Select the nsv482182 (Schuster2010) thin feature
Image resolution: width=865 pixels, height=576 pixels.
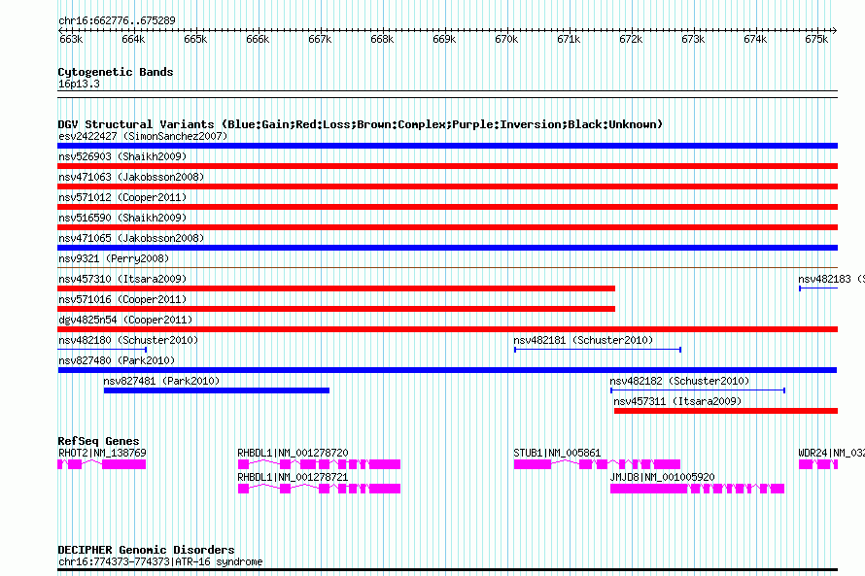click(697, 390)
